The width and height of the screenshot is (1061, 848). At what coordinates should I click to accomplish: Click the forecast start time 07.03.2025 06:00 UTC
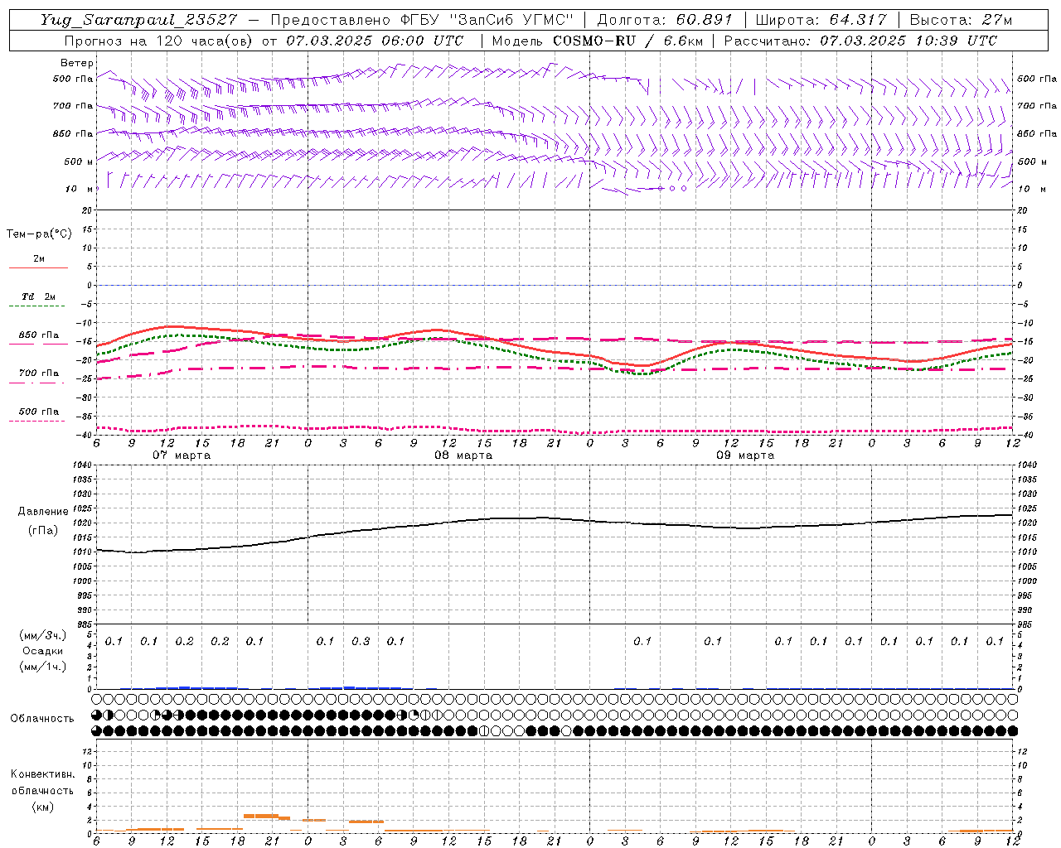pos(375,41)
